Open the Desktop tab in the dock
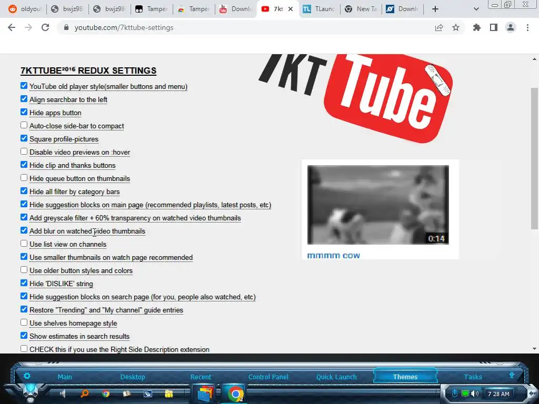The height and width of the screenshot is (404, 539). coord(133,377)
